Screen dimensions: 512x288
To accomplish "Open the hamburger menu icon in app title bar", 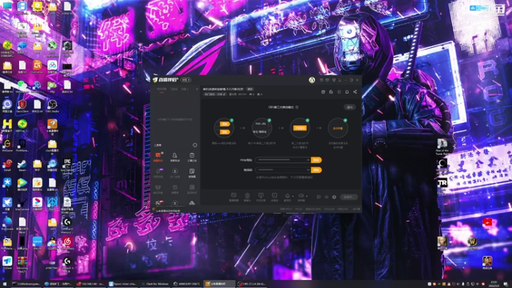I will pos(340,80).
